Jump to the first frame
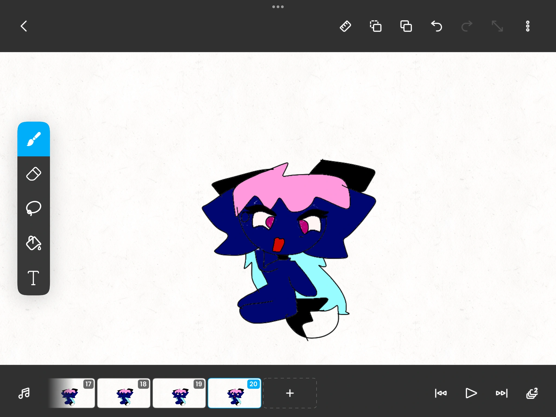 [441, 393]
